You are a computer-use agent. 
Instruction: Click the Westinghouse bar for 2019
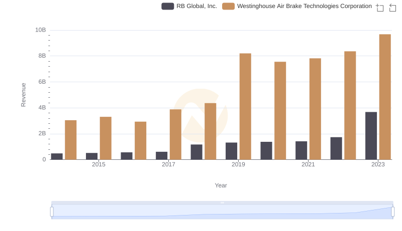[x=245, y=106]
